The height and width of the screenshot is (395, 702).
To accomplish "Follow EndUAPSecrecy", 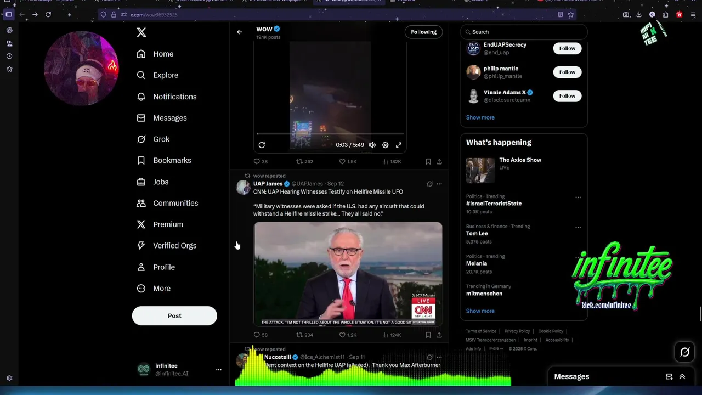I will point(567,48).
